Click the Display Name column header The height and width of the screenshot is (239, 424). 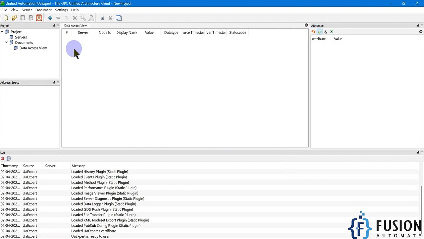[127, 33]
